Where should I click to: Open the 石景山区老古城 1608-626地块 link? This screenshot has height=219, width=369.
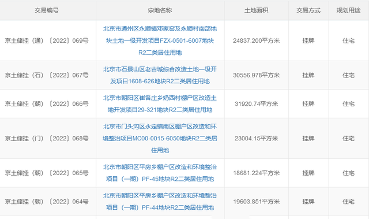(x=160, y=75)
